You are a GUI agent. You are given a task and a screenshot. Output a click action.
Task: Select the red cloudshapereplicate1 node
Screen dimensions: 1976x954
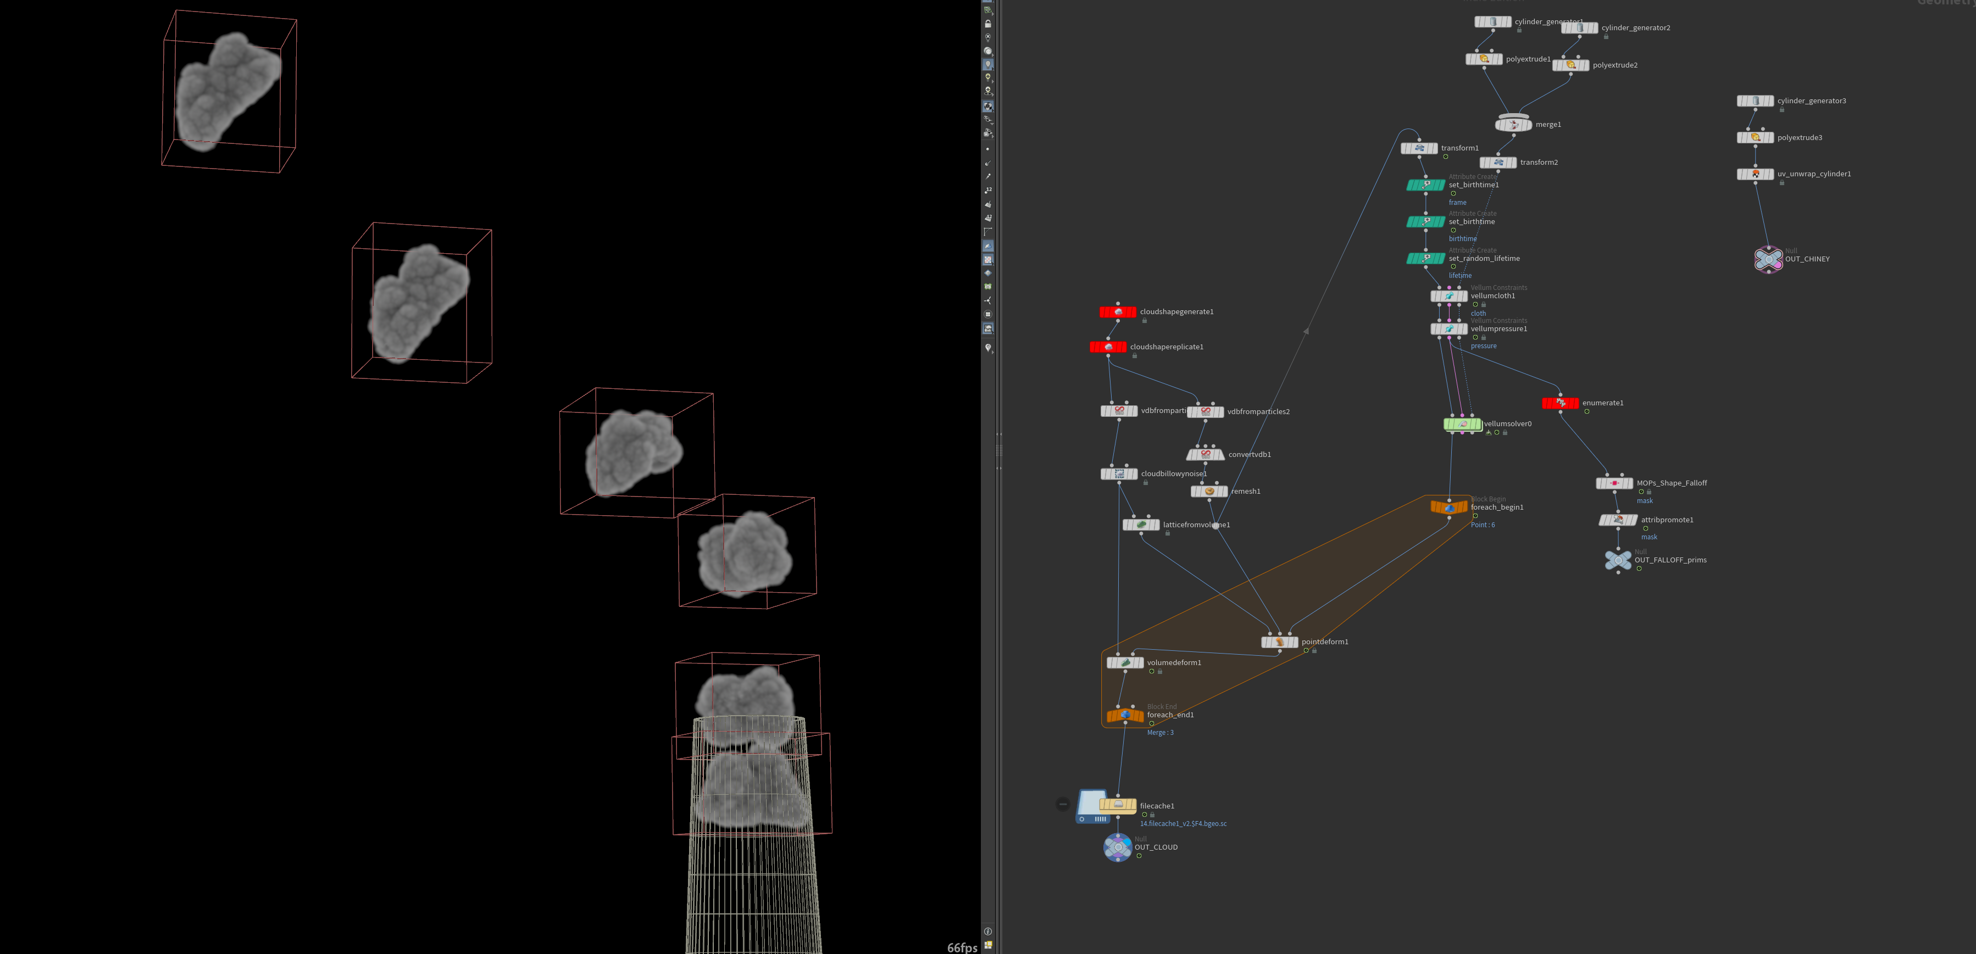pyautogui.click(x=1108, y=348)
